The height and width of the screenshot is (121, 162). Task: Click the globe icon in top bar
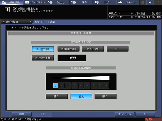[x=143, y=2]
